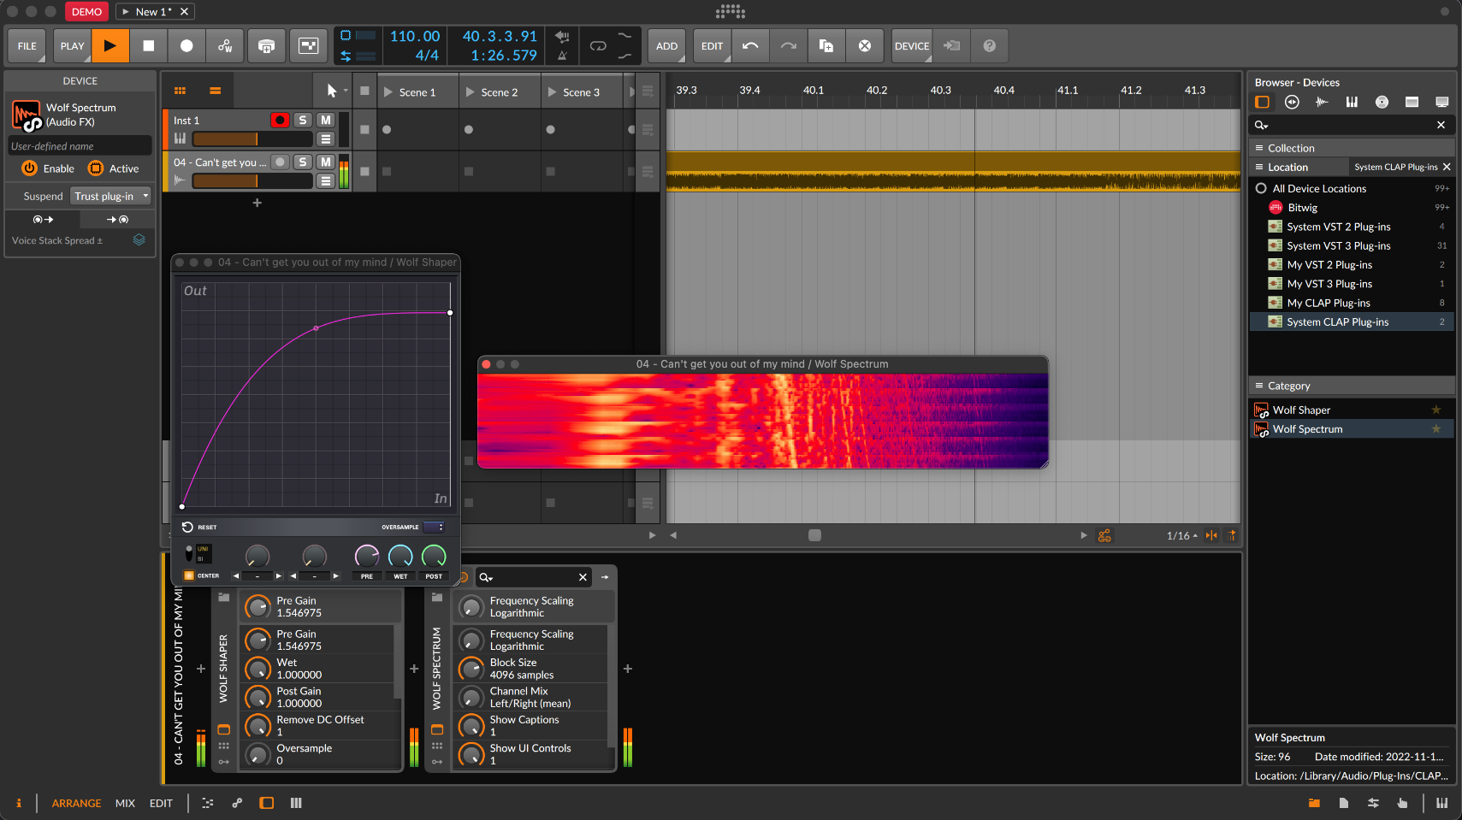This screenshot has width=1462, height=820.
Task: Click the WET knob in Wolf Shaper
Action: coord(400,557)
